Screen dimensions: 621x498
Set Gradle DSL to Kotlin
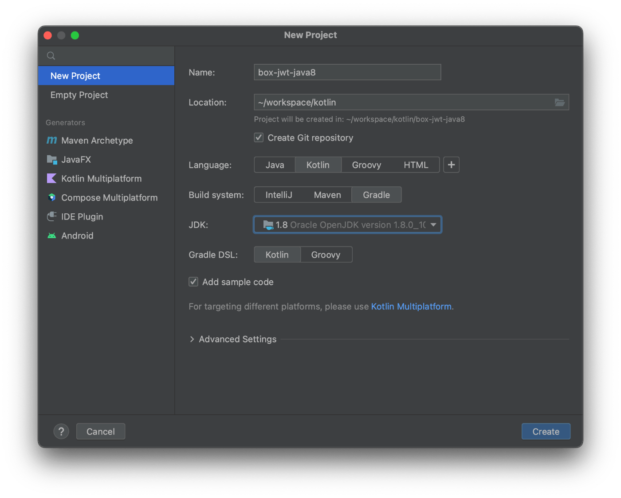[277, 255]
